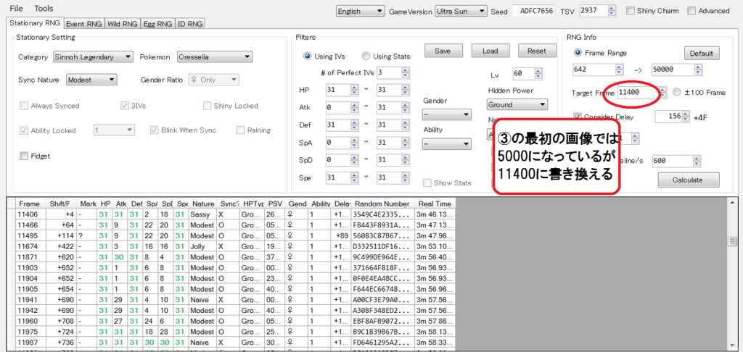Click the Calculate button
The height and width of the screenshot is (352, 743).
tap(689, 180)
